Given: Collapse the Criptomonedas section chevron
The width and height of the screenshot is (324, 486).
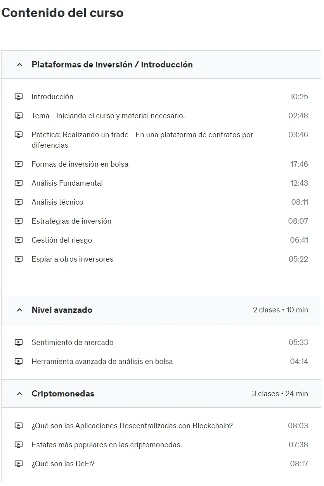Looking at the screenshot, I should pos(20,394).
